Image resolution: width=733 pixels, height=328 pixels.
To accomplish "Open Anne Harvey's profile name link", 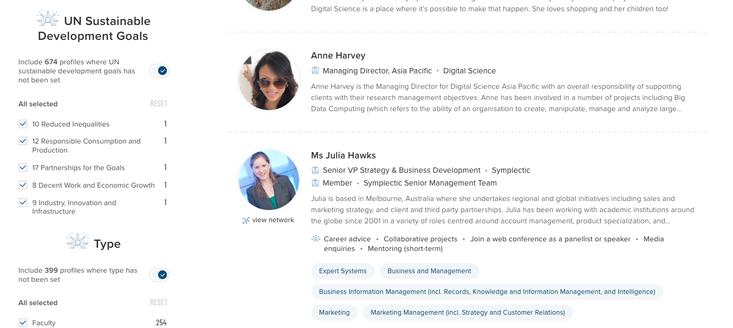I will 338,55.
